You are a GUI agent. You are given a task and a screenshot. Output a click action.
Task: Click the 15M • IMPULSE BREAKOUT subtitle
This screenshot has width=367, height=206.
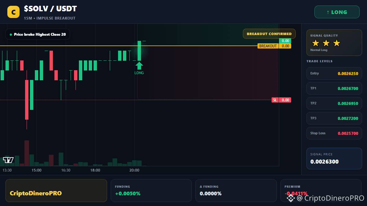tap(50, 18)
